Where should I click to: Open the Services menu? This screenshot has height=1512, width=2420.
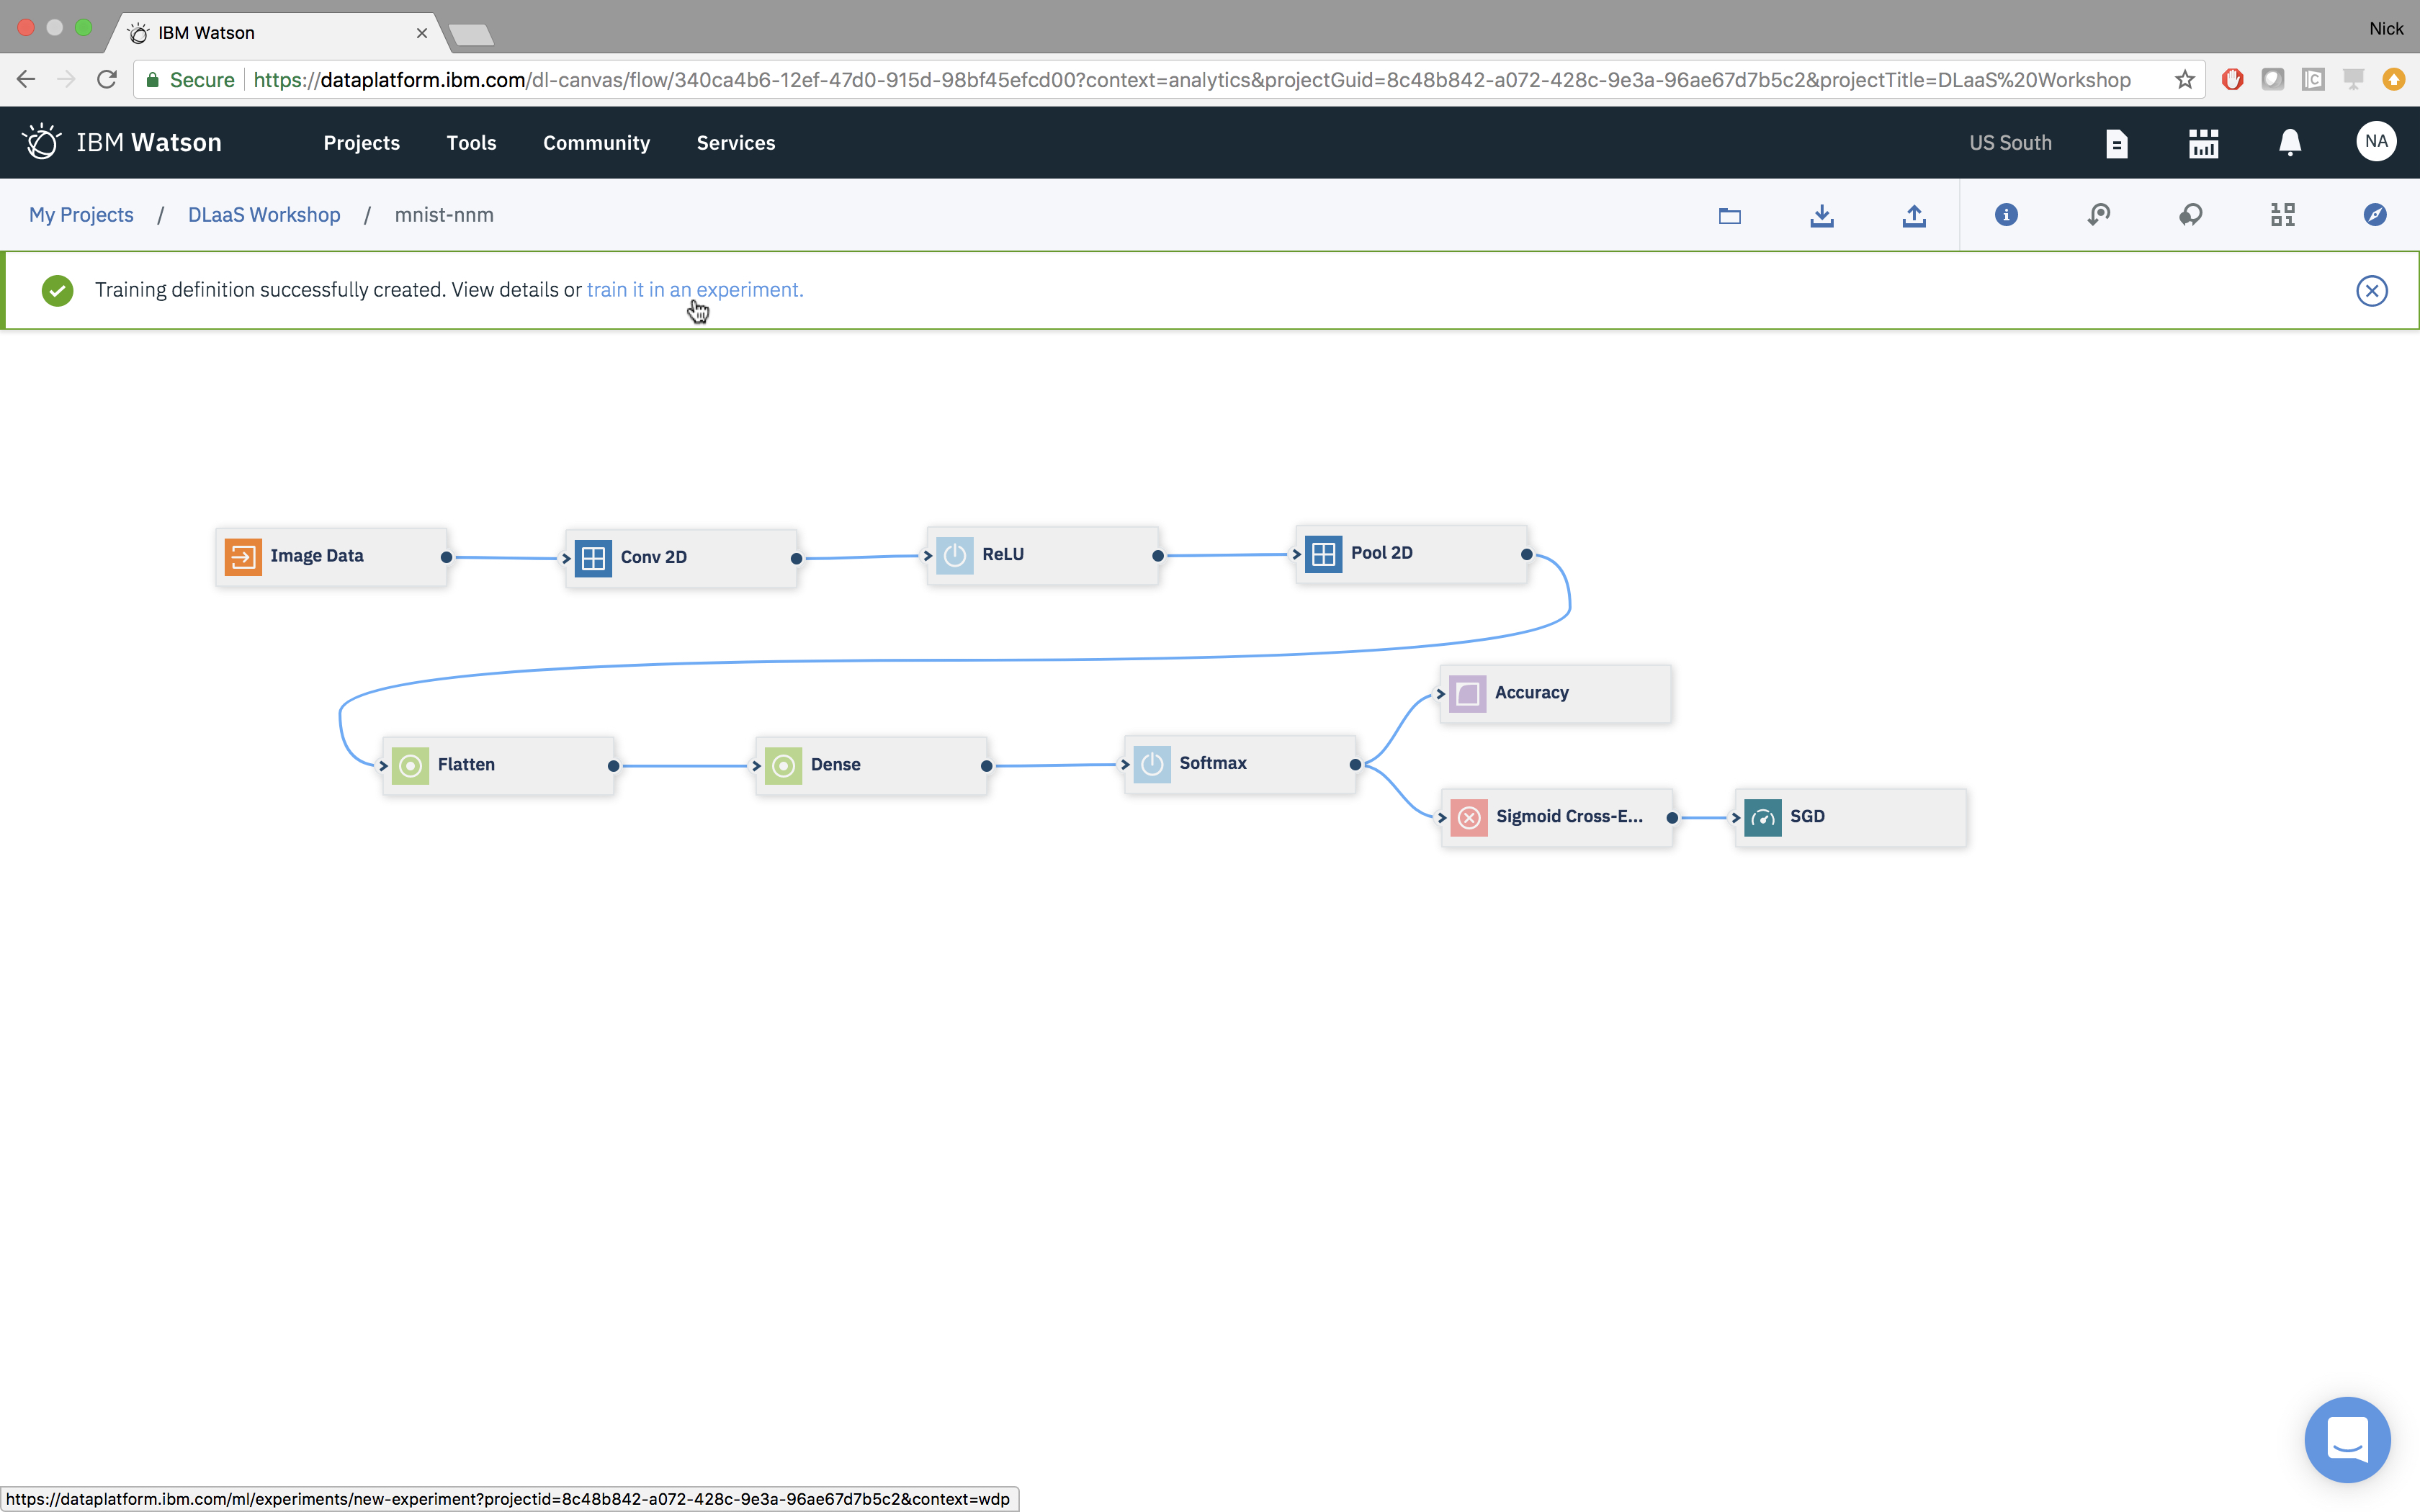point(736,143)
